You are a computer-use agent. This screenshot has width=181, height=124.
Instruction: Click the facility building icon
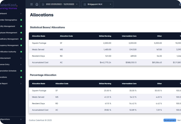[85, 4]
